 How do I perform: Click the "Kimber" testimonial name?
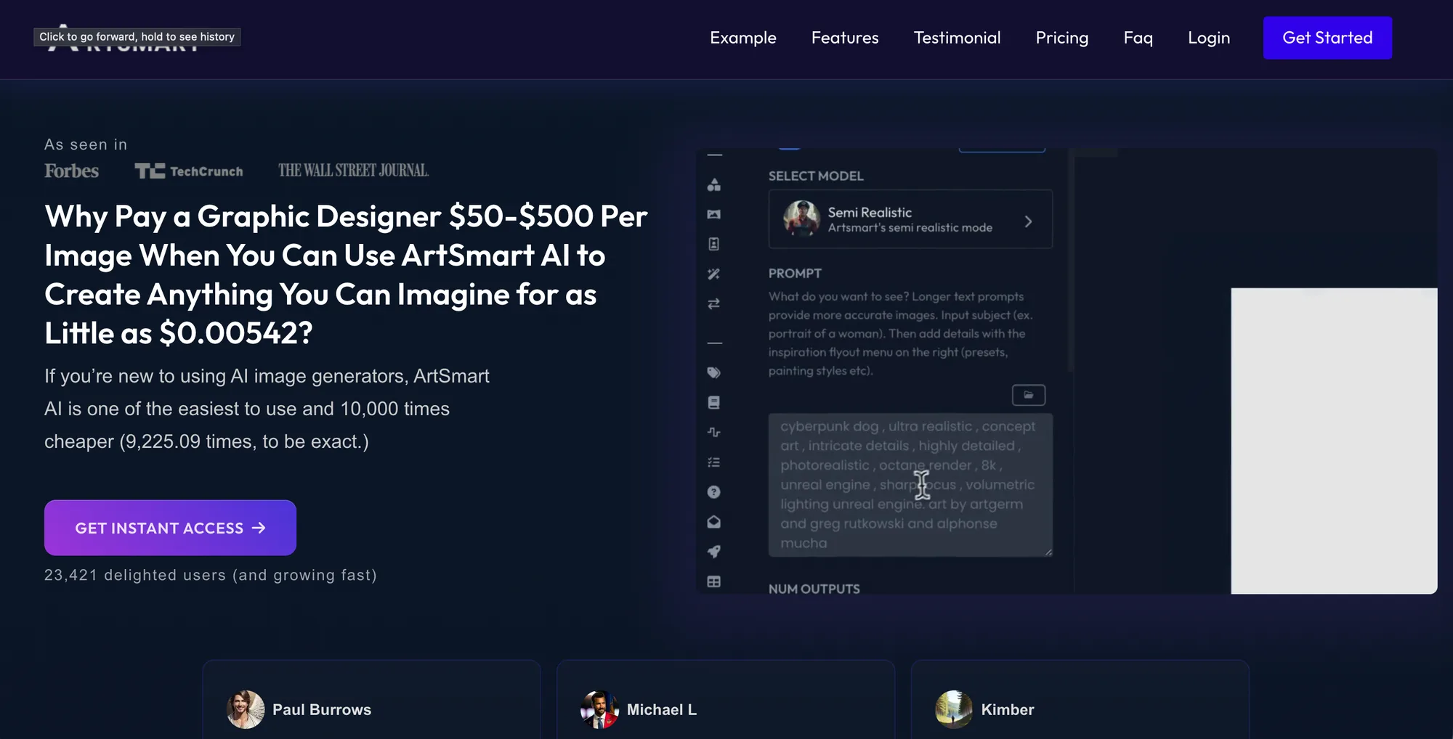tap(1008, 710)
